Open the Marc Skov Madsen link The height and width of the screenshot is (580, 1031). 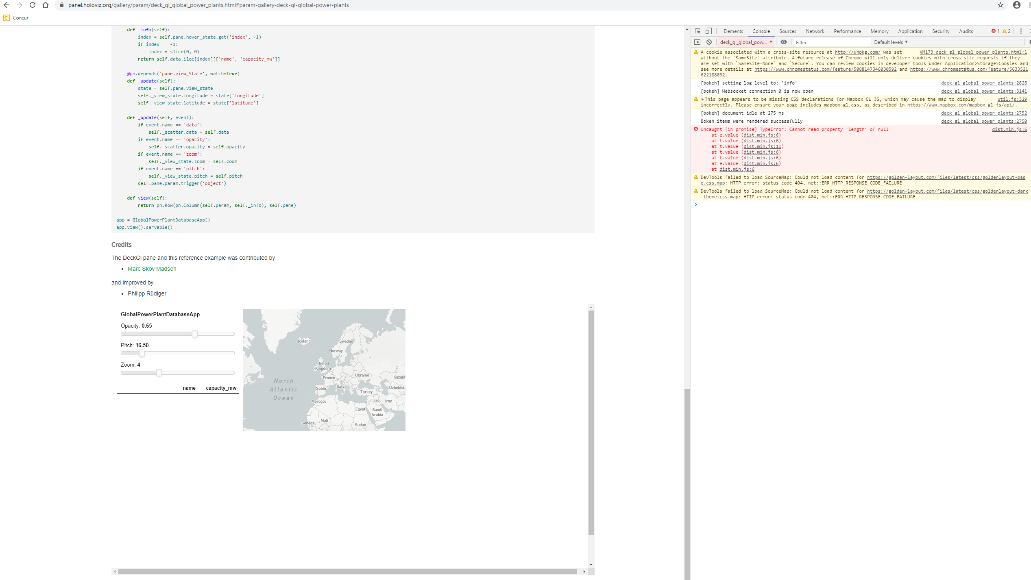[x=152, y=269]
